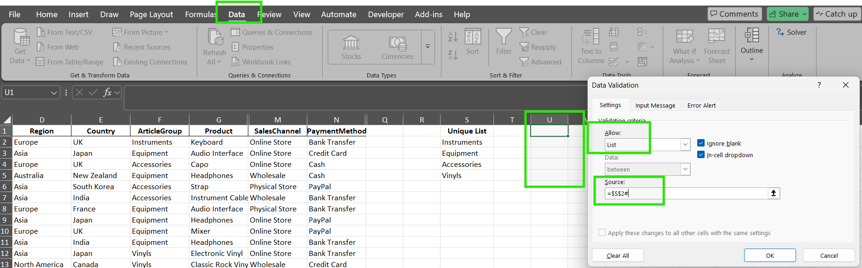Sort Z to A descending
Viewport: 862px width, 268px height.
[x=453, y=55]
